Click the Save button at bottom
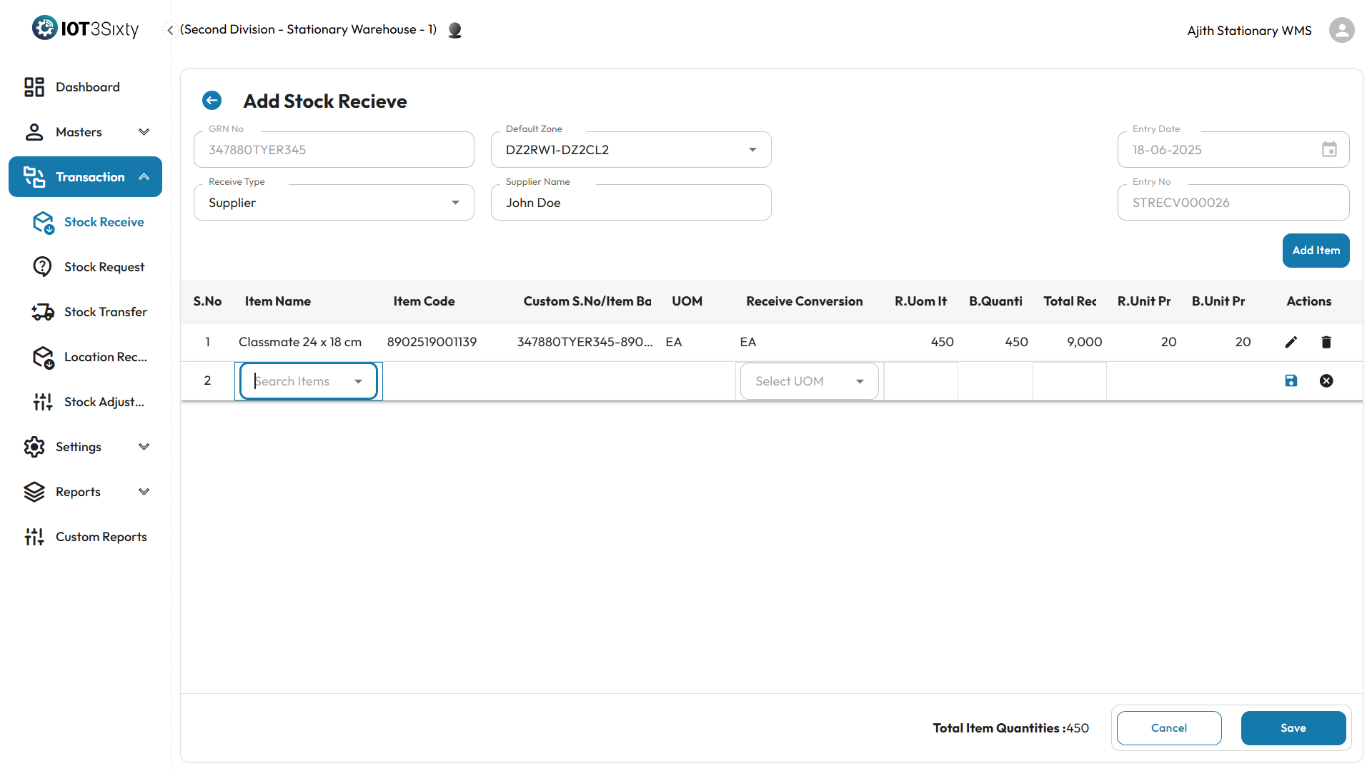 click(x=1293, y=728)
